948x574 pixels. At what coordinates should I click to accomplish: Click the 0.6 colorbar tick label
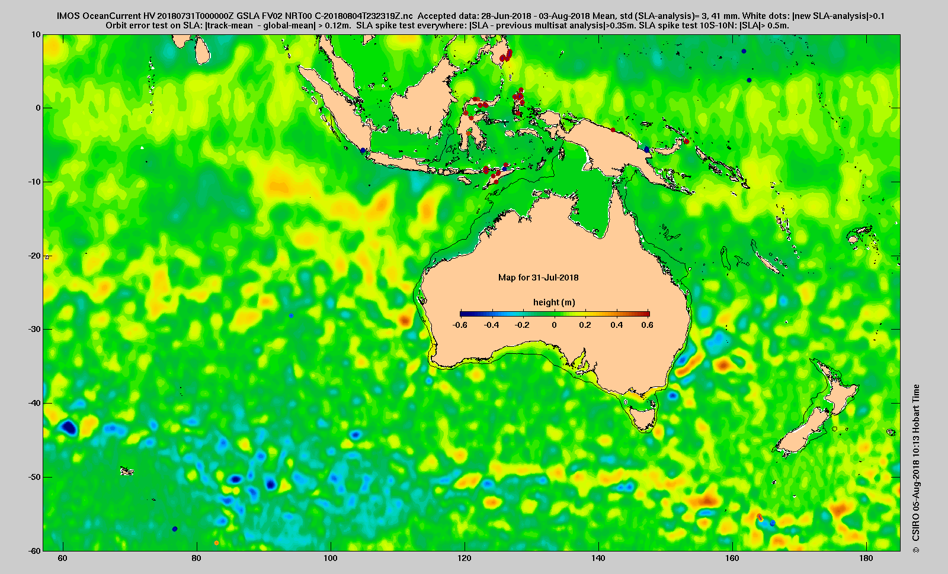point(647,325)
